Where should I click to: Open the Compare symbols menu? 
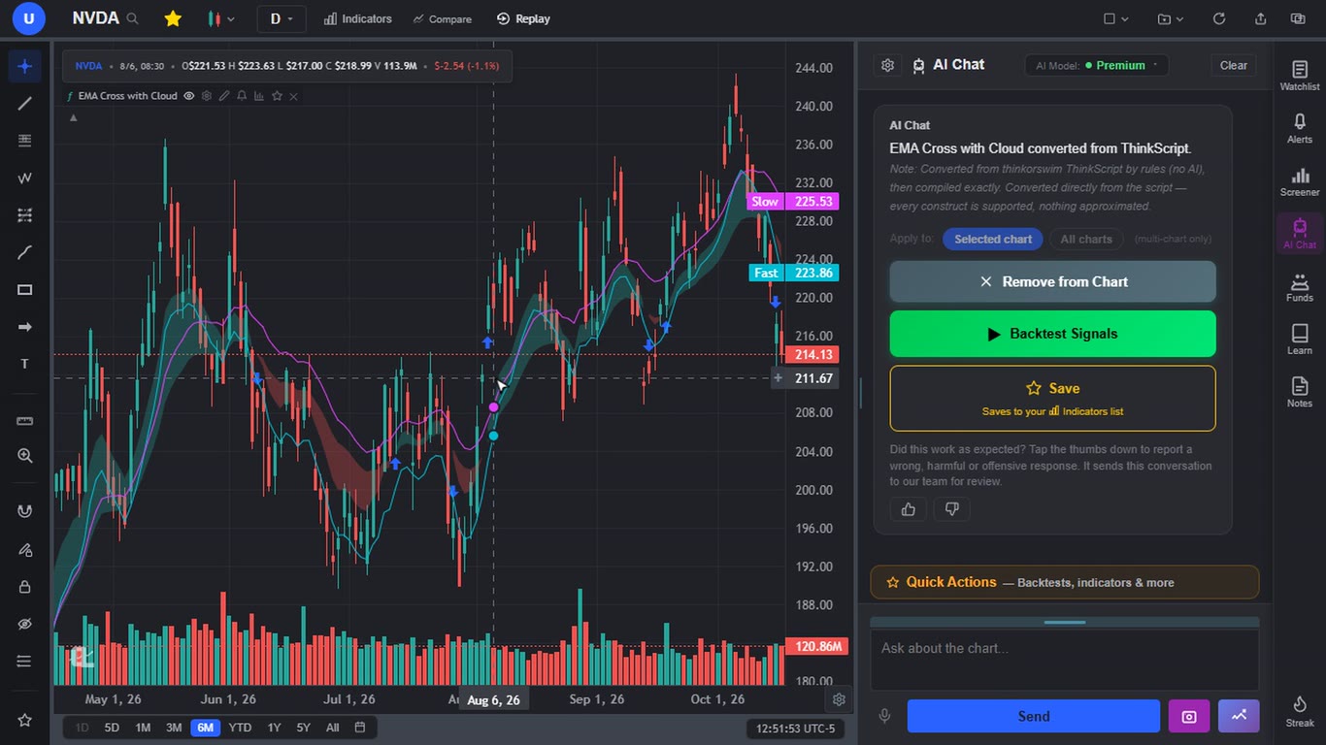pos(442,18)
